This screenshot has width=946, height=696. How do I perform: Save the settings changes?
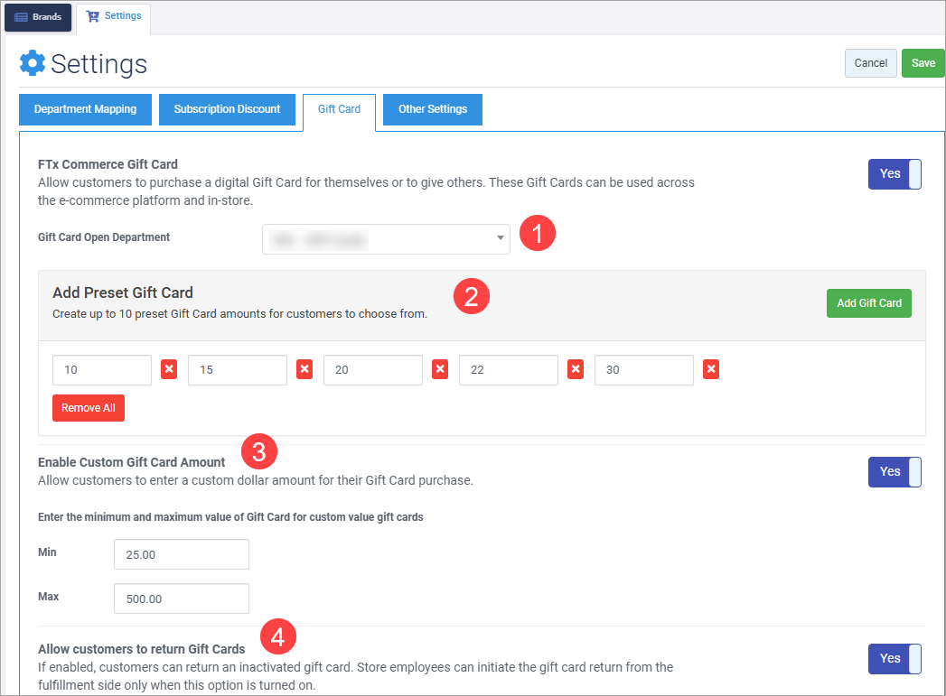point(923,63)
